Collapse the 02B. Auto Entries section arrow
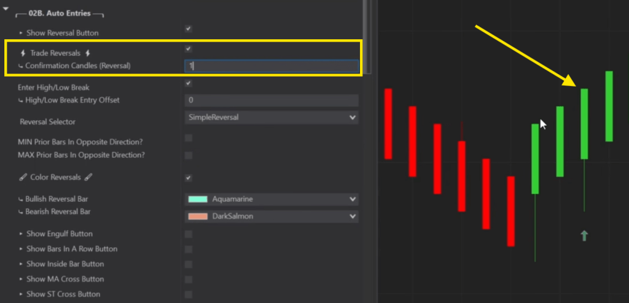The height and width of the screenshot is (303, 629). pyautogui.click(x=6, y=8)
